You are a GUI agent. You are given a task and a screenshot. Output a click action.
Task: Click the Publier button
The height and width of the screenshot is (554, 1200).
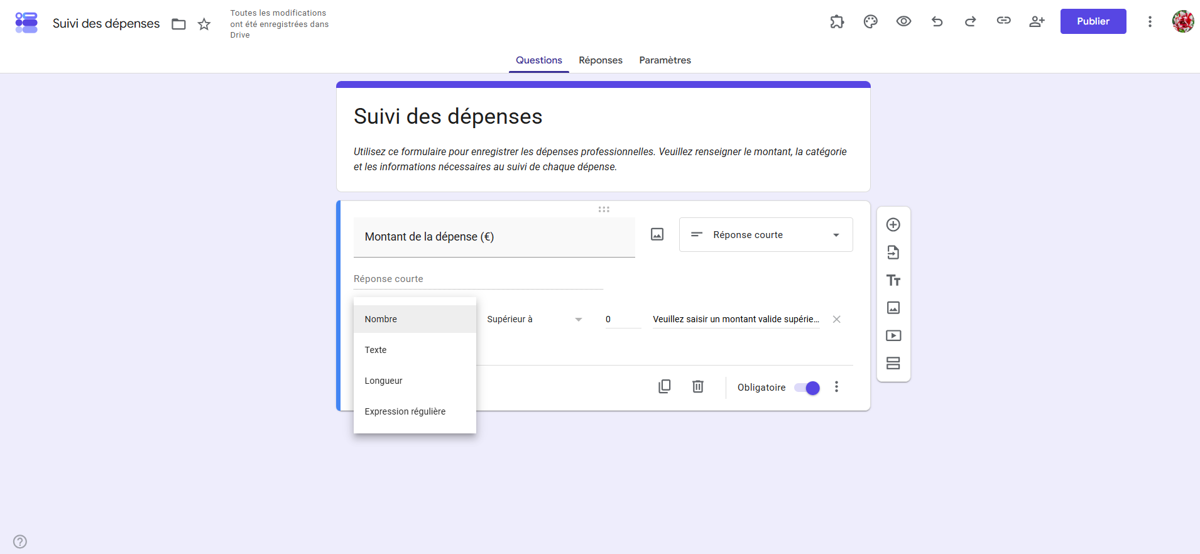point(1093,21)
